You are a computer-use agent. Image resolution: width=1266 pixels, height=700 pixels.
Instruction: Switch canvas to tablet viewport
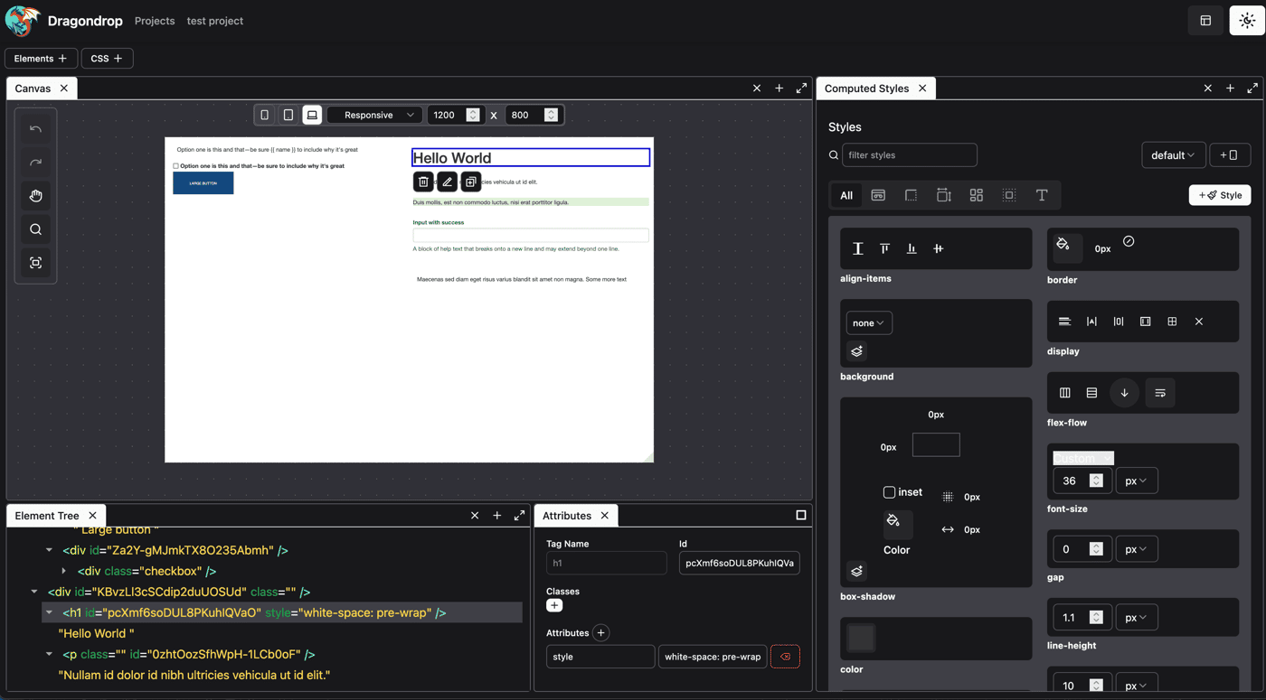(x=288, y=115)
